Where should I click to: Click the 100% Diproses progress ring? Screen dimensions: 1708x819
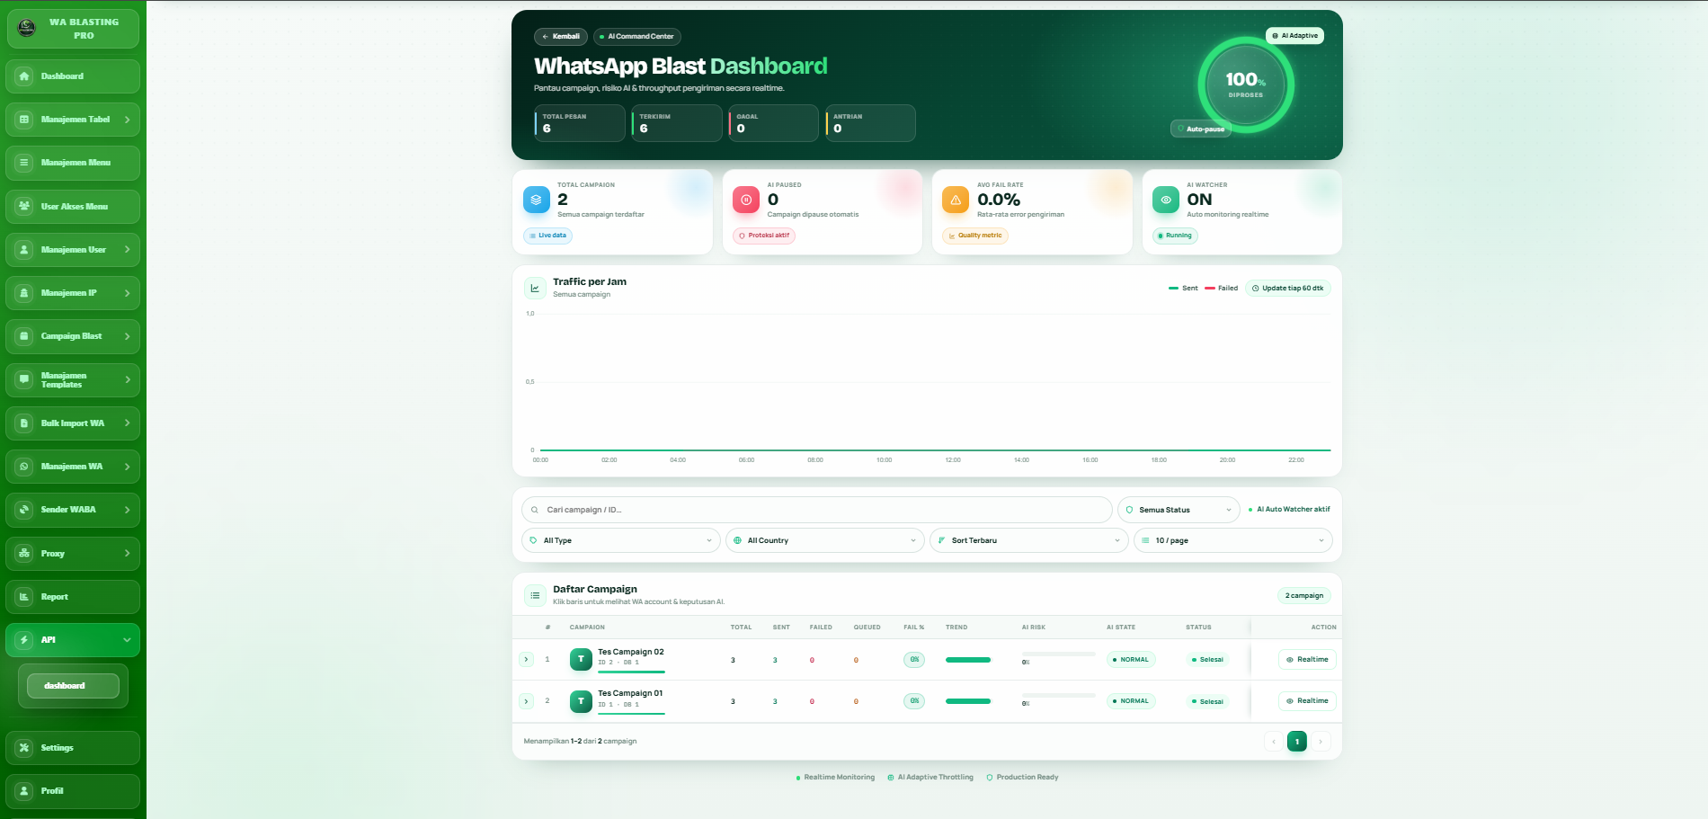click(1245, 85)
